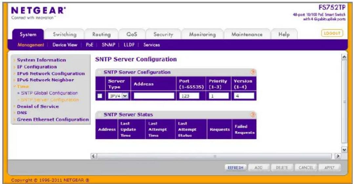Click the Failed Requests column header
This screenshot has height=184, width=353.
coord(244,129)
